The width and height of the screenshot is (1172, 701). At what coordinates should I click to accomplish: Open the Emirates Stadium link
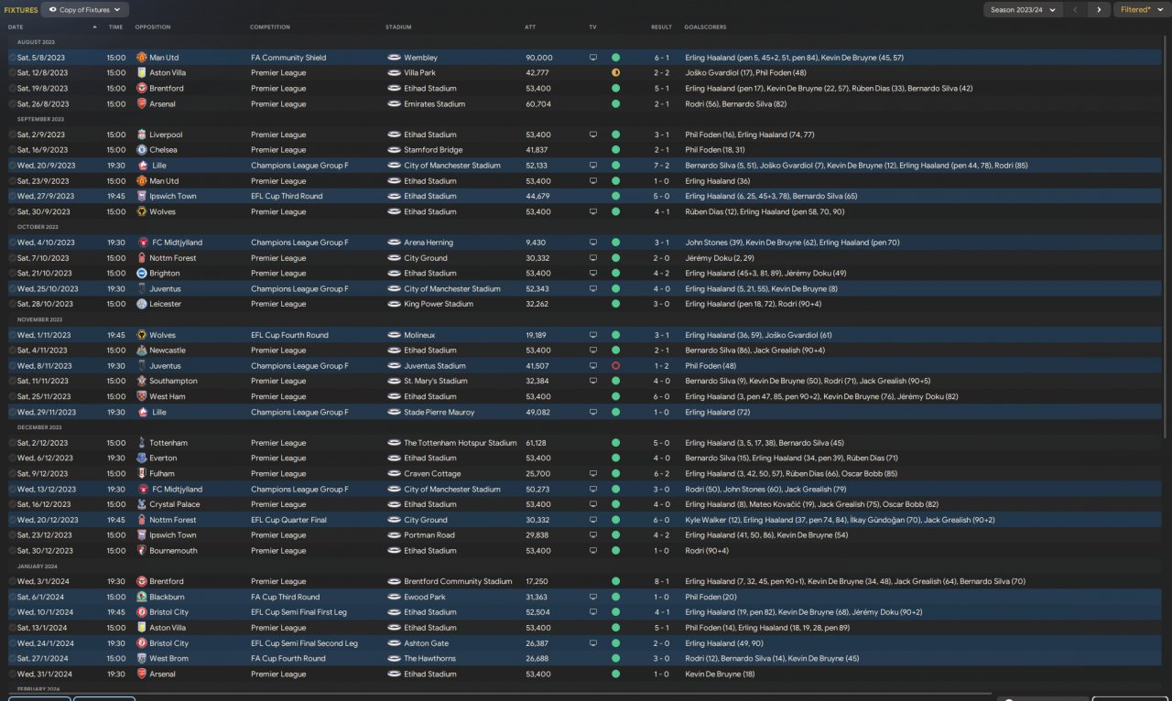coord(434,104)
